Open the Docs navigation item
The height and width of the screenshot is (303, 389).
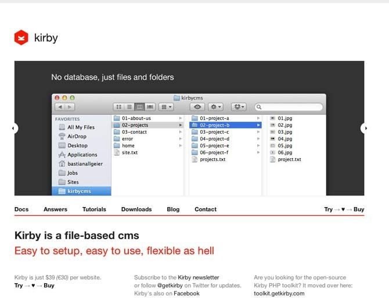click(21, 209)
